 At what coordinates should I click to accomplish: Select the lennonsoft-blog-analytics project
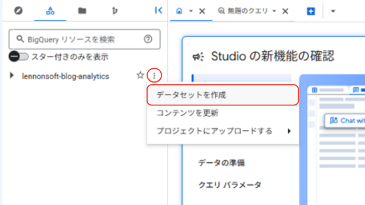tap(66, 76)
